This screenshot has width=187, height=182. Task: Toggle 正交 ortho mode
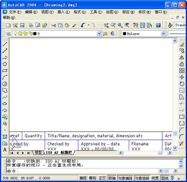[102, 178]
